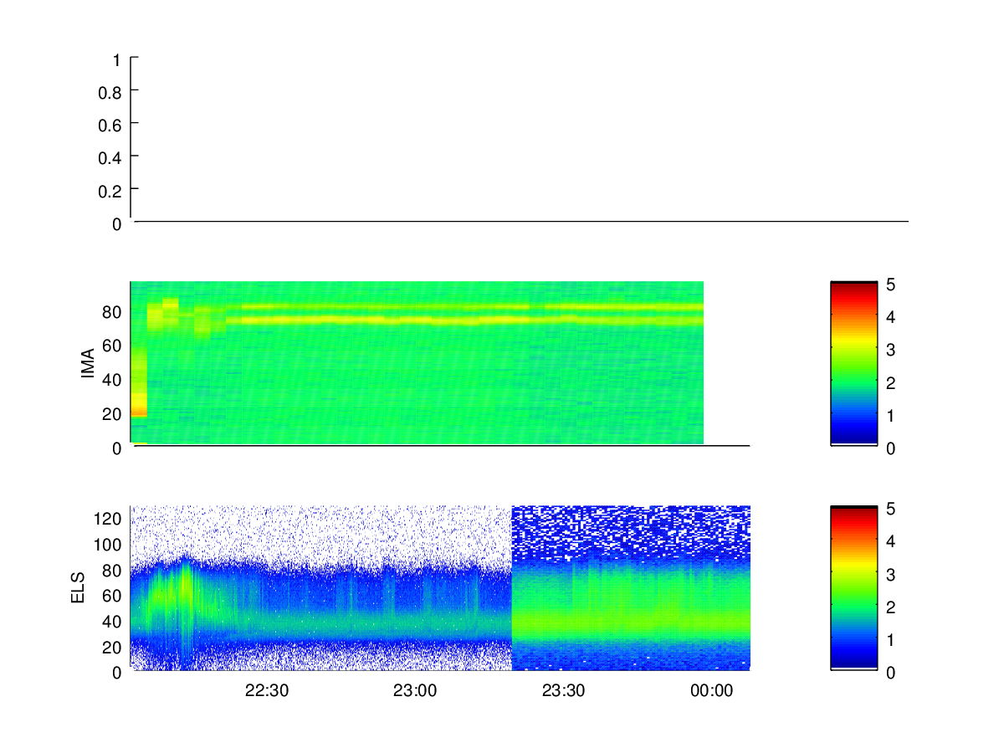
Task: Select the 22:30 time tick label
Action: click(267, 691)
